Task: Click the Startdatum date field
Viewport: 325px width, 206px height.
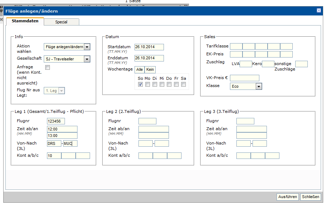Action: [149, 47]
